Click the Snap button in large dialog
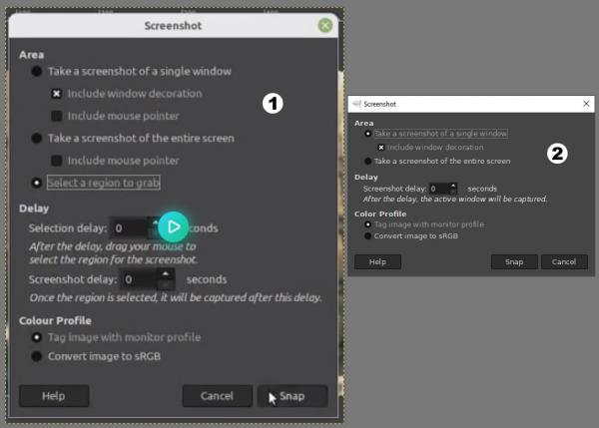 coord(293,396)
